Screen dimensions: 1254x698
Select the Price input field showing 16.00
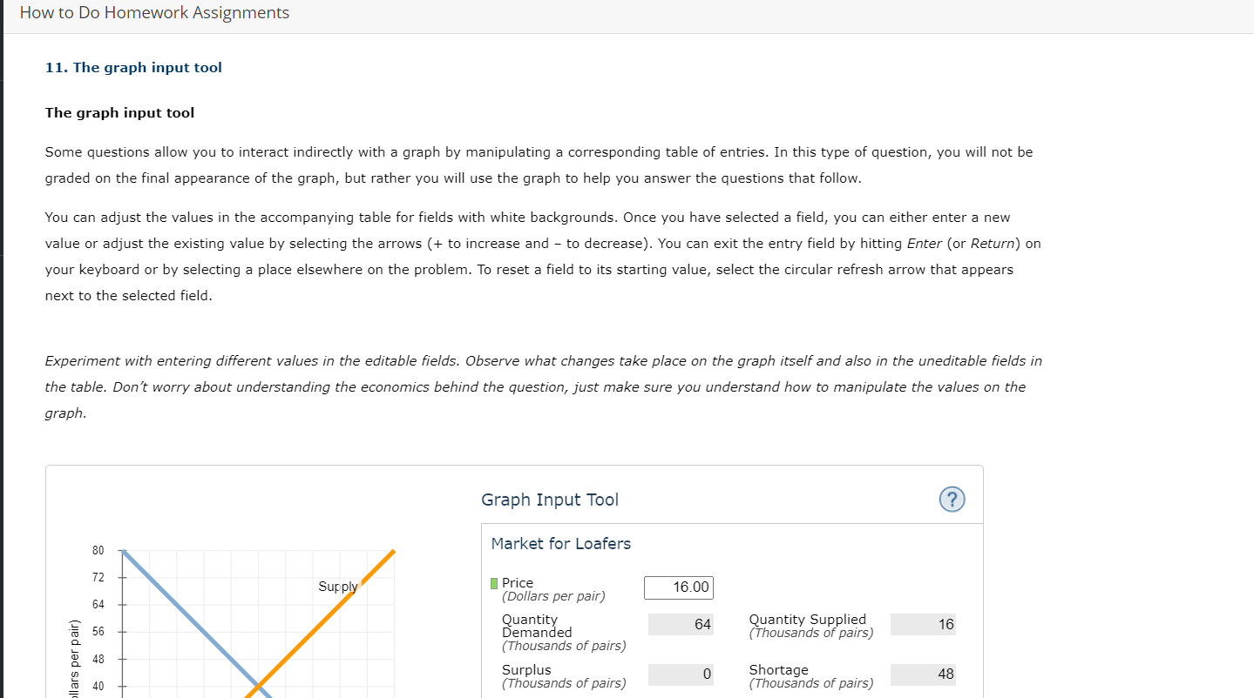click(678, 587)
